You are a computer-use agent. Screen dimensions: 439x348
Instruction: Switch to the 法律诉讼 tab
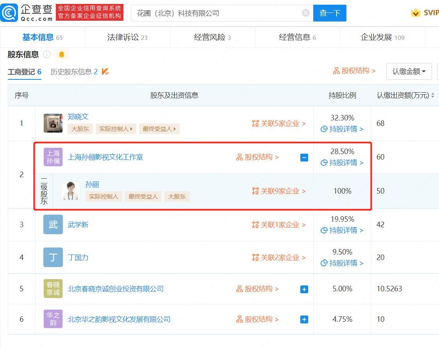pyautogui.click(x=127, y=37)
